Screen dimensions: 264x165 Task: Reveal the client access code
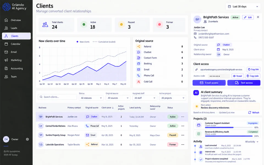(237, 76)
